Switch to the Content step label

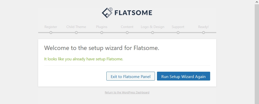click(x=127, y=27)
